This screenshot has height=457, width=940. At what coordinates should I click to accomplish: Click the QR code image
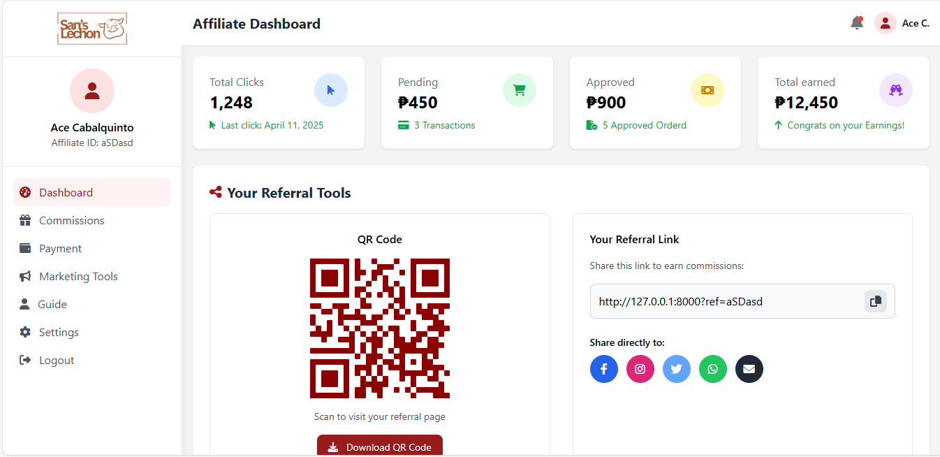pyautogui.click(x=379, y=328)
